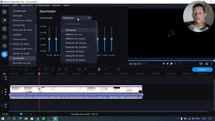Select the audio waveform clip
Screen dimensions: 215x121
[76, 96]
